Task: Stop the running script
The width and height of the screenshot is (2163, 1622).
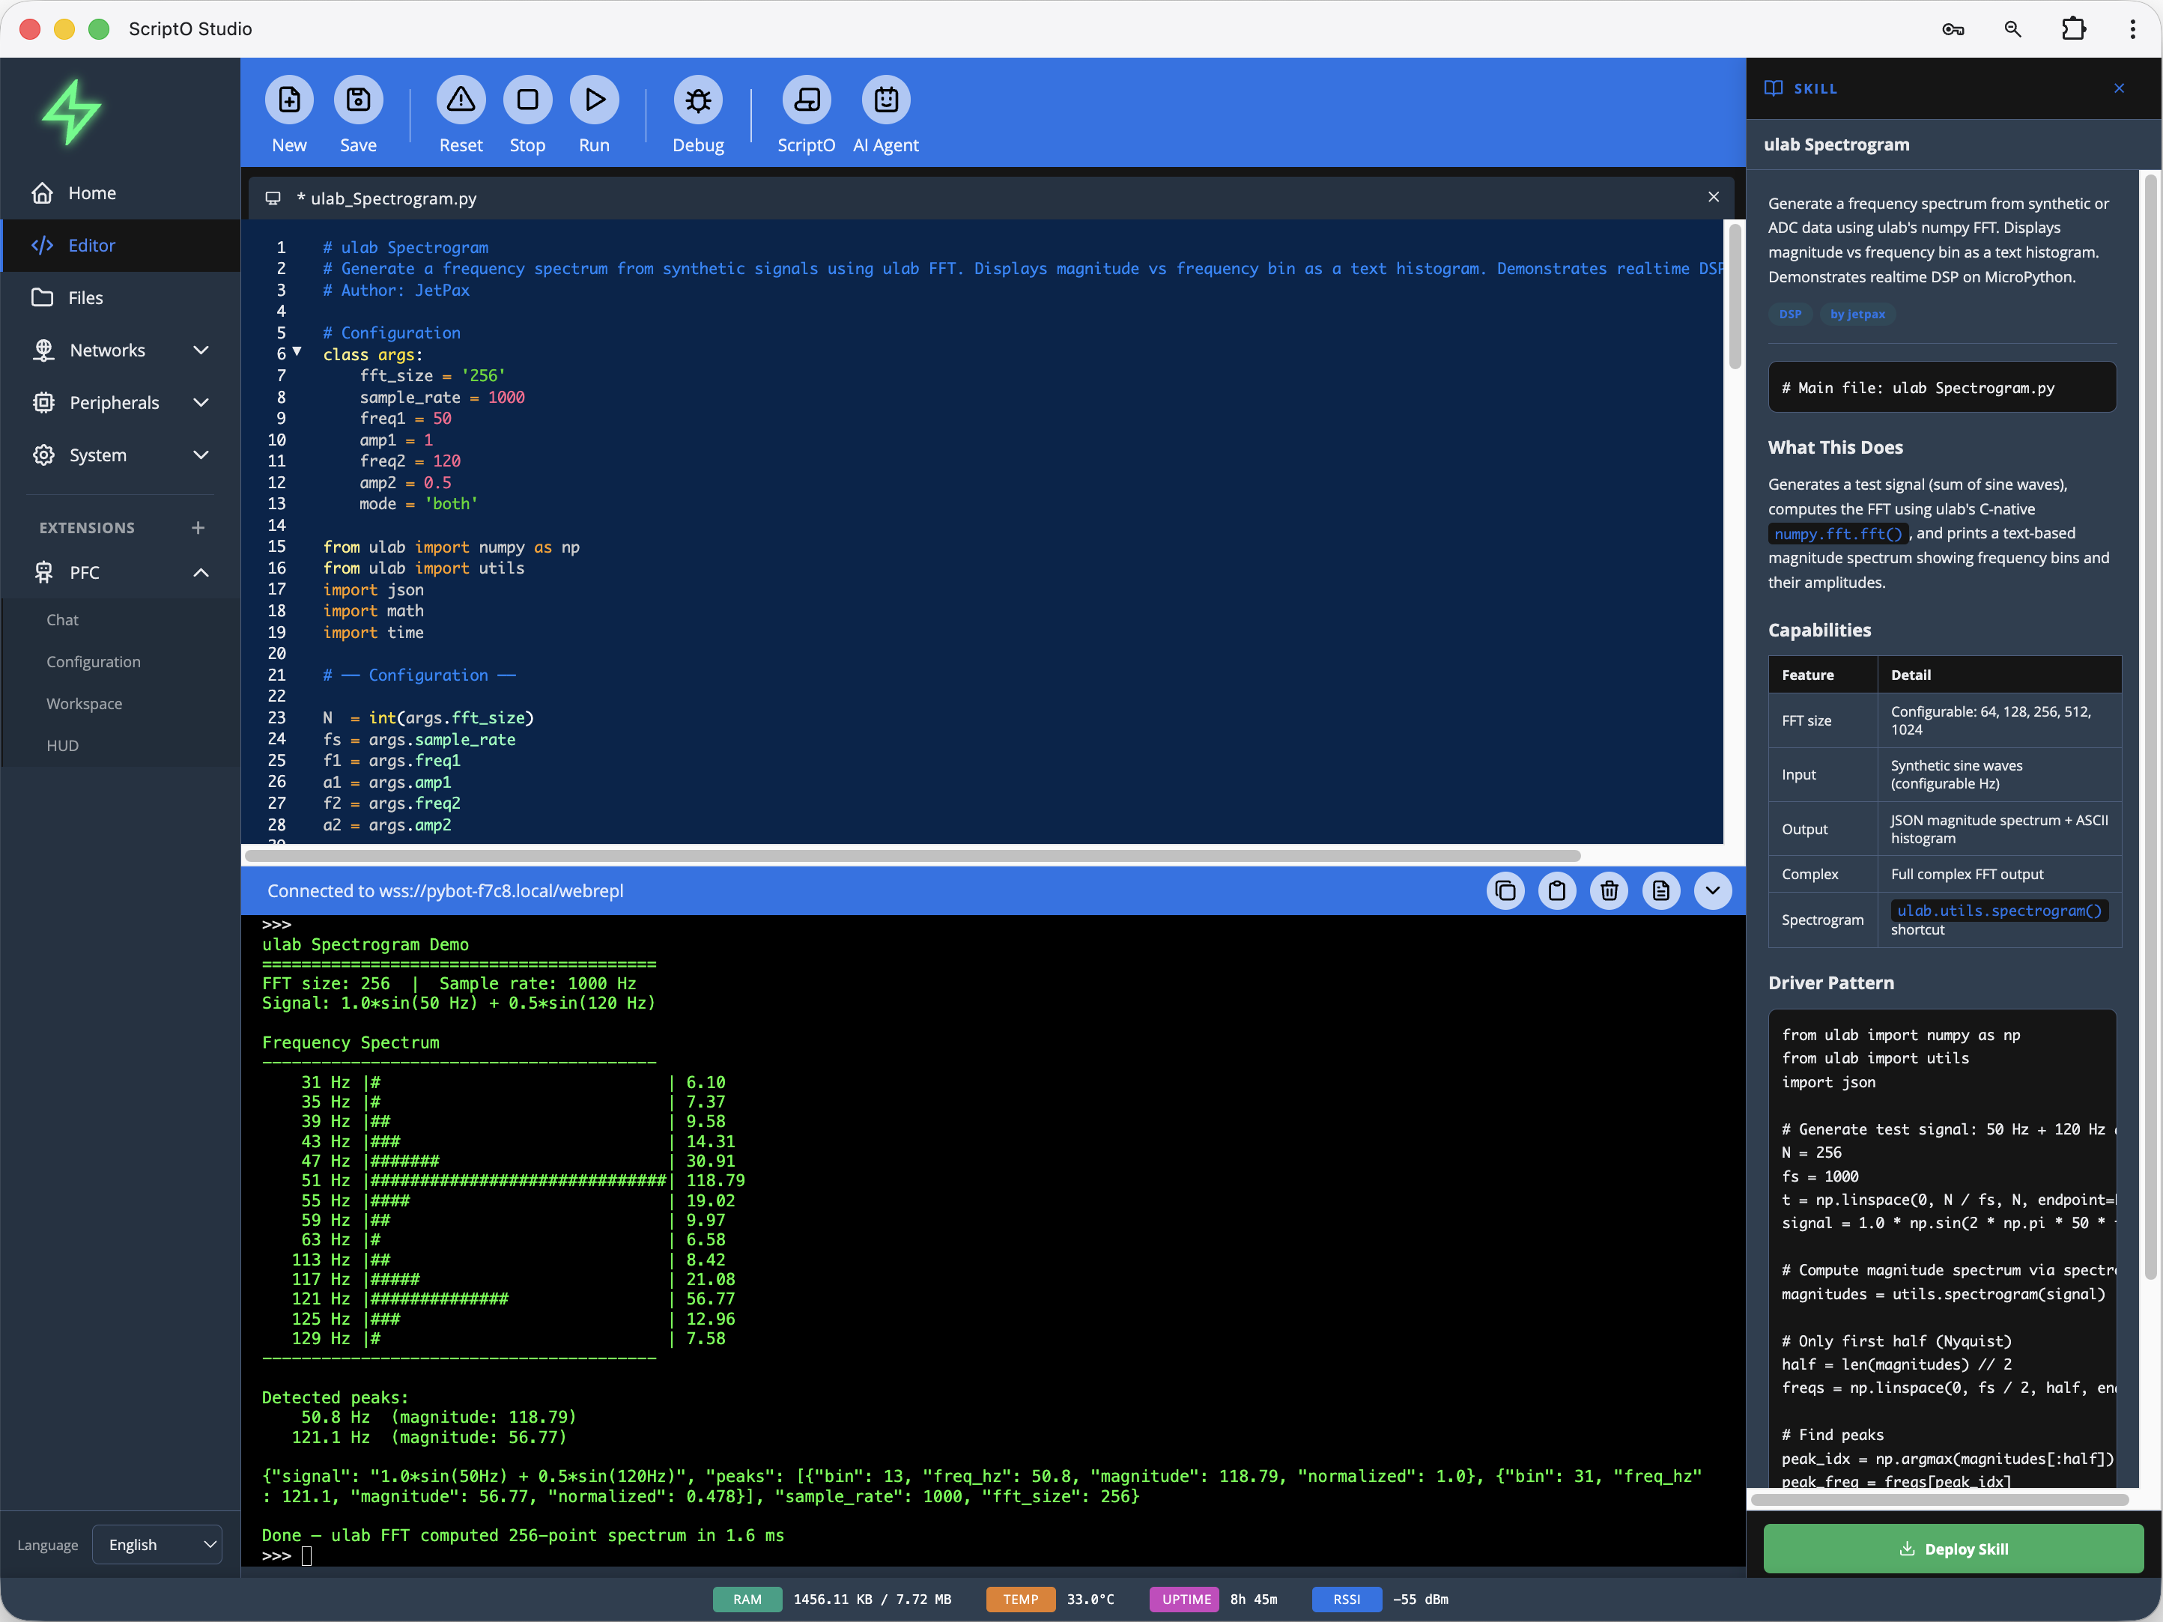Action: click(x=527, y=100)
